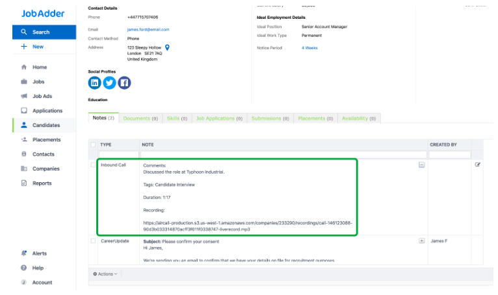Screen dimensions: 498x295
Task: Switch to the Availability (0) tab
Action: tap(359, 118)
